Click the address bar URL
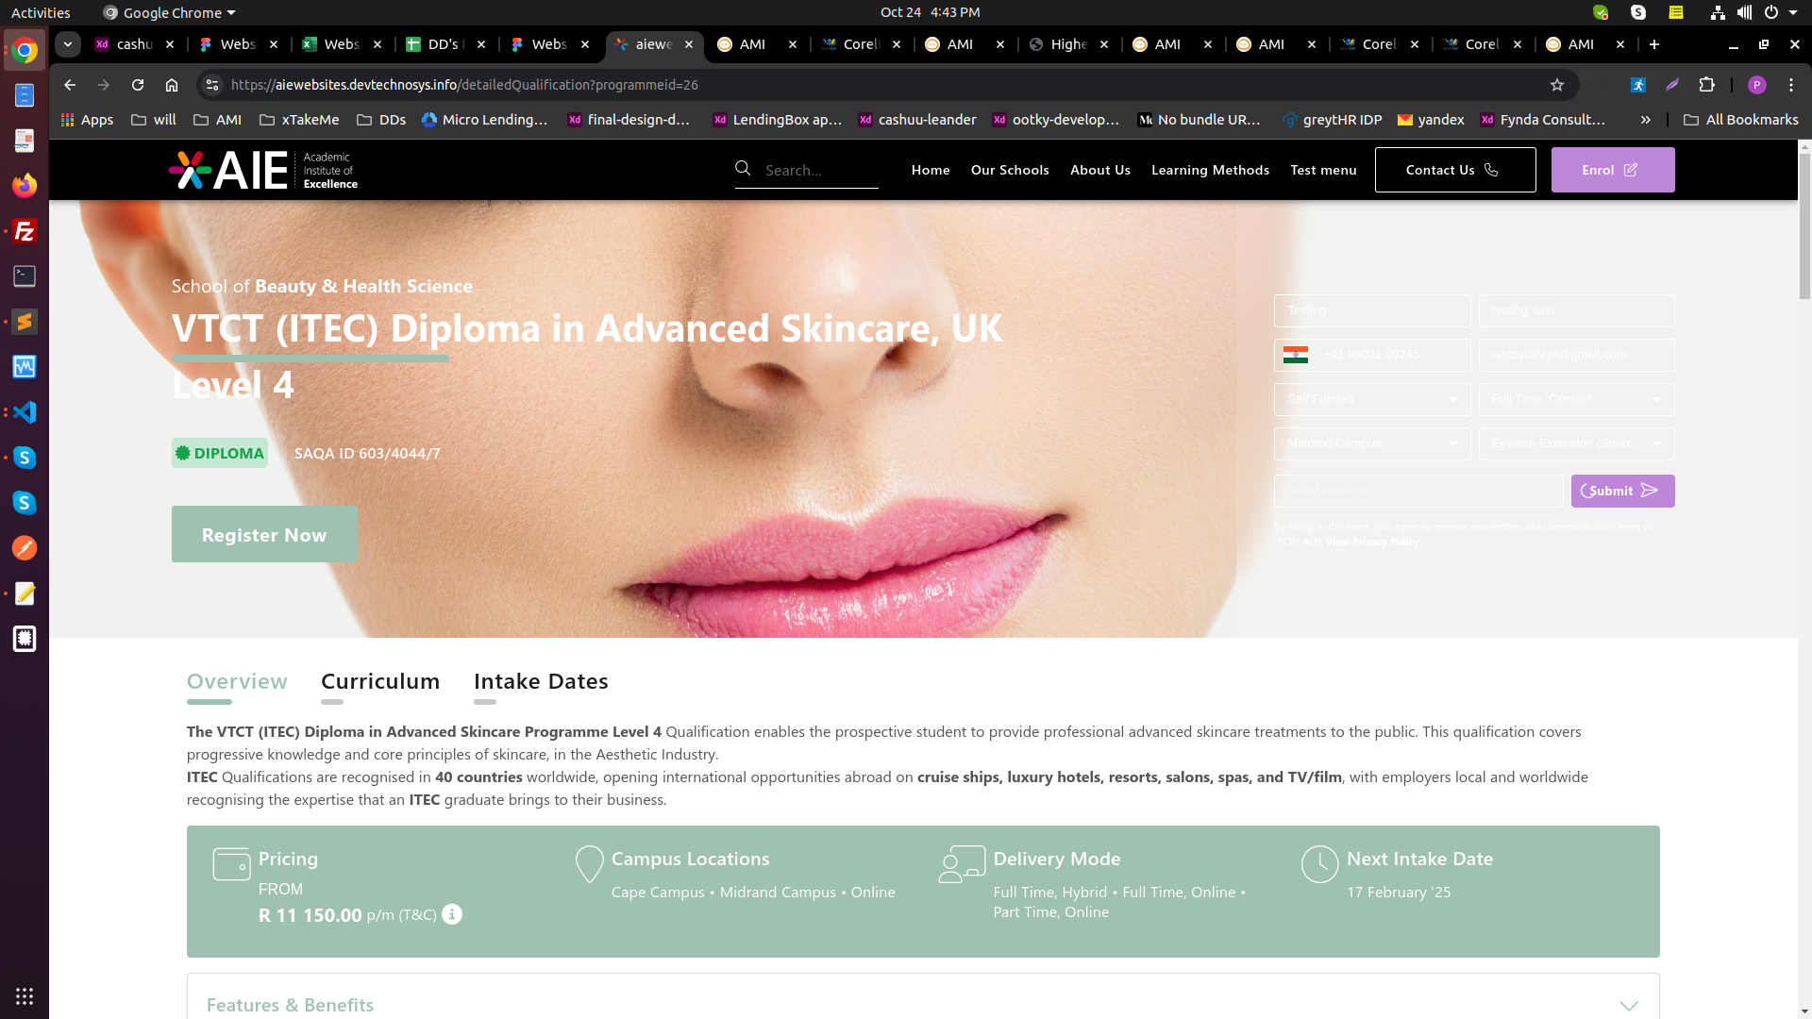The width and height of the screenshot is (1812, 1019). [464, 85]
